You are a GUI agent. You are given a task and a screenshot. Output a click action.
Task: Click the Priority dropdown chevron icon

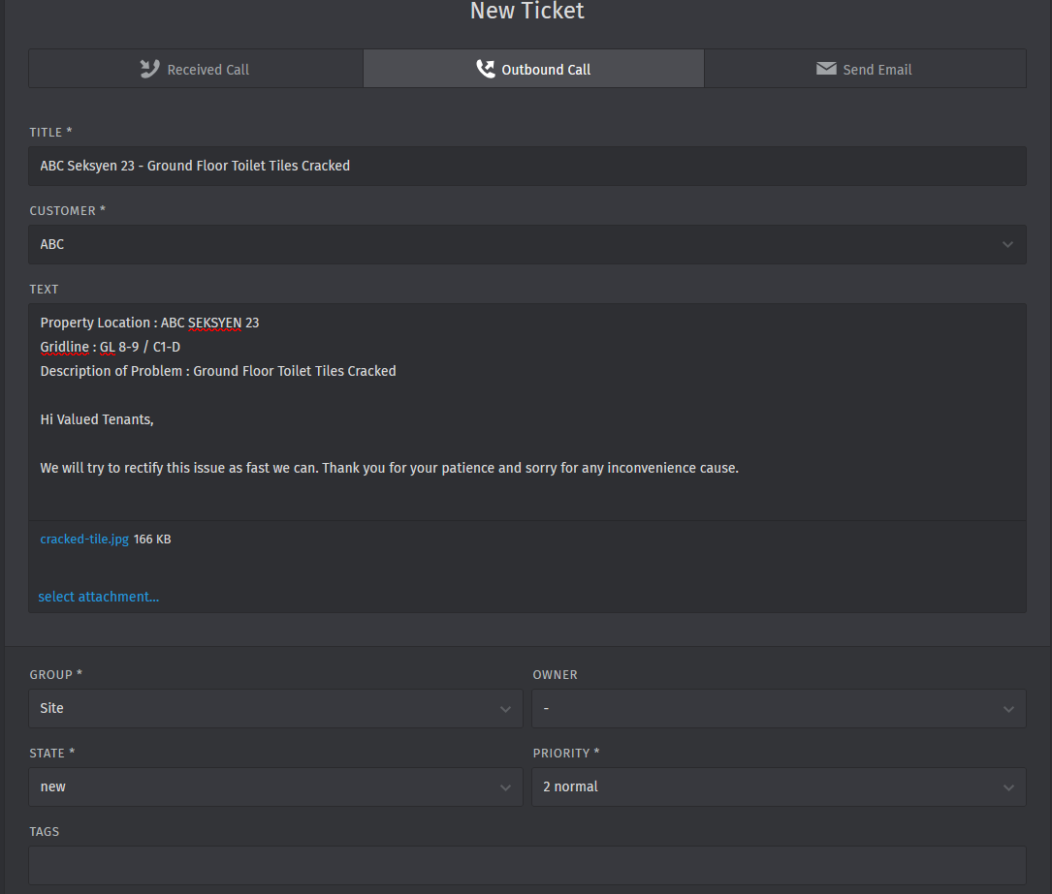1008,787
